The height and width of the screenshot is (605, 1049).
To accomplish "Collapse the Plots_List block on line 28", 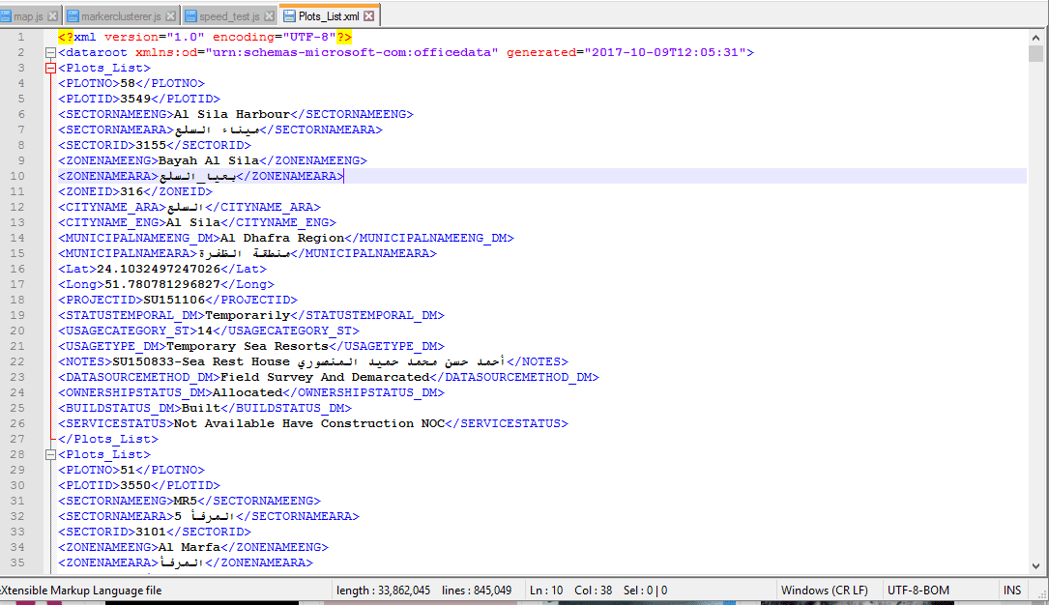I will (x=50, y=454).
